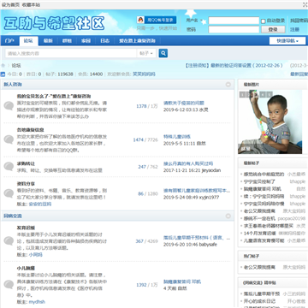Click the latest picture boy thumbnail

(269, 122)
